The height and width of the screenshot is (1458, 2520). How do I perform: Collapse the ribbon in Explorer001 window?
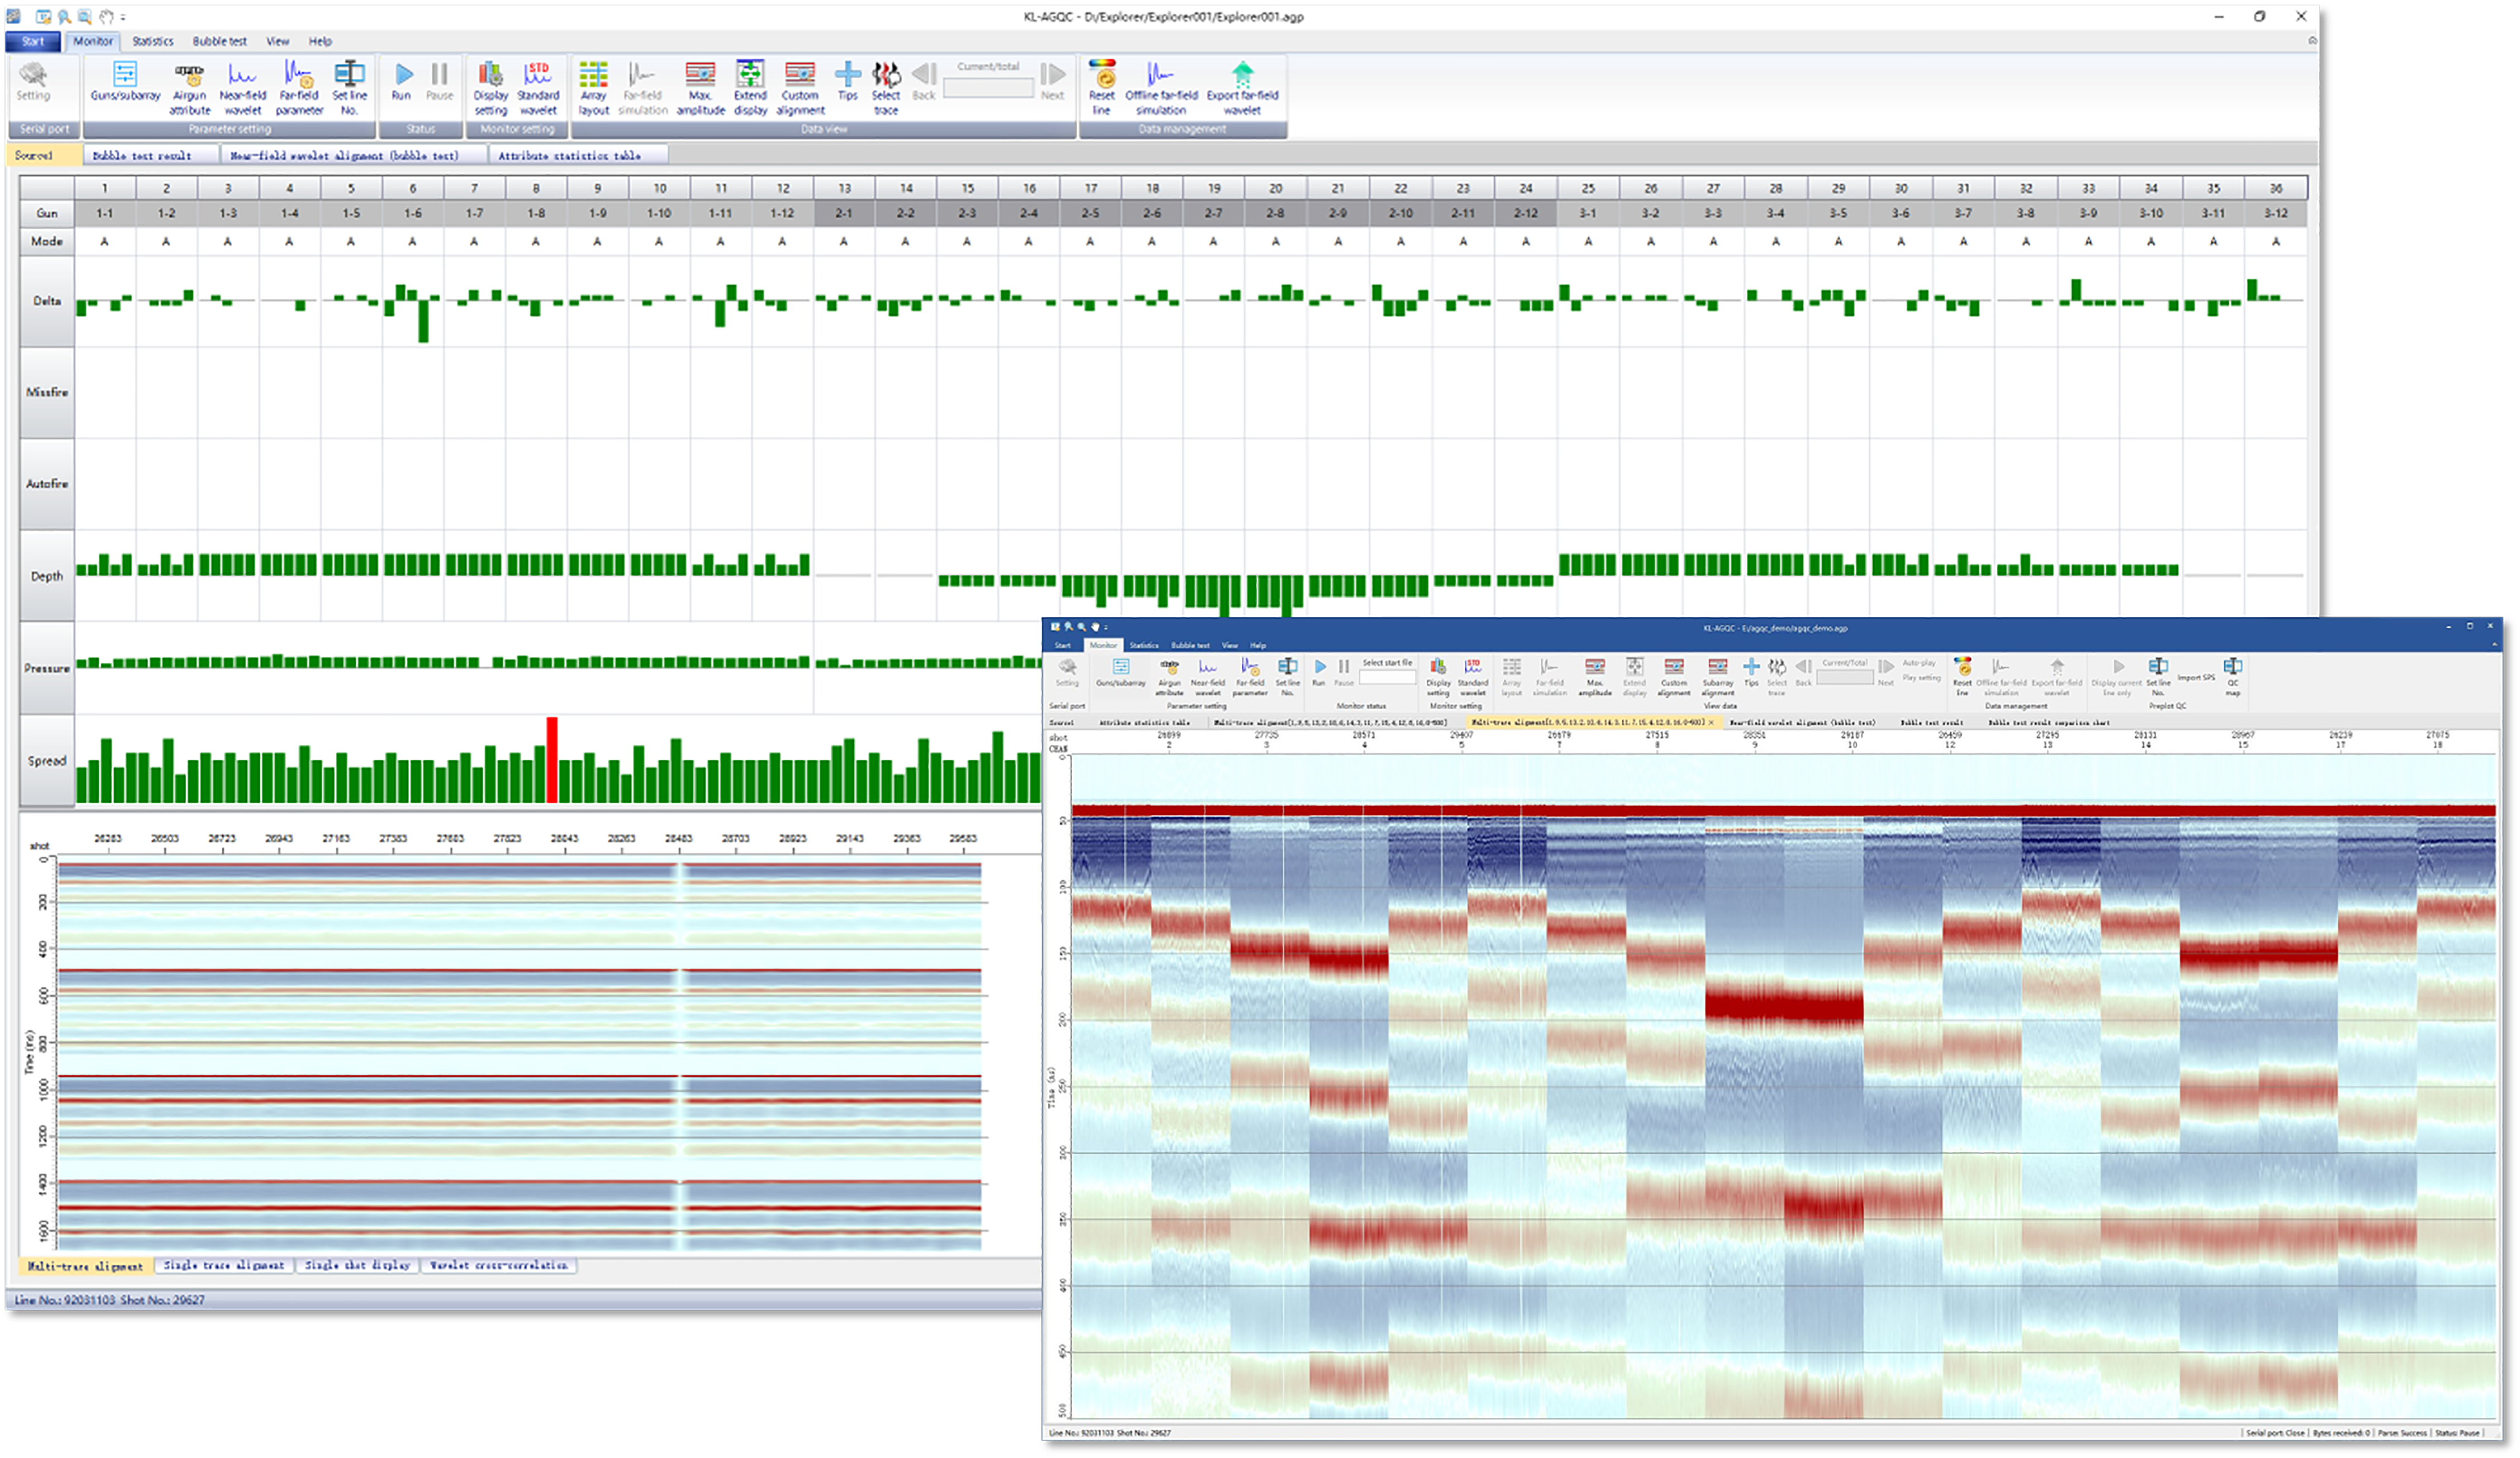[x=2311, y=41]
